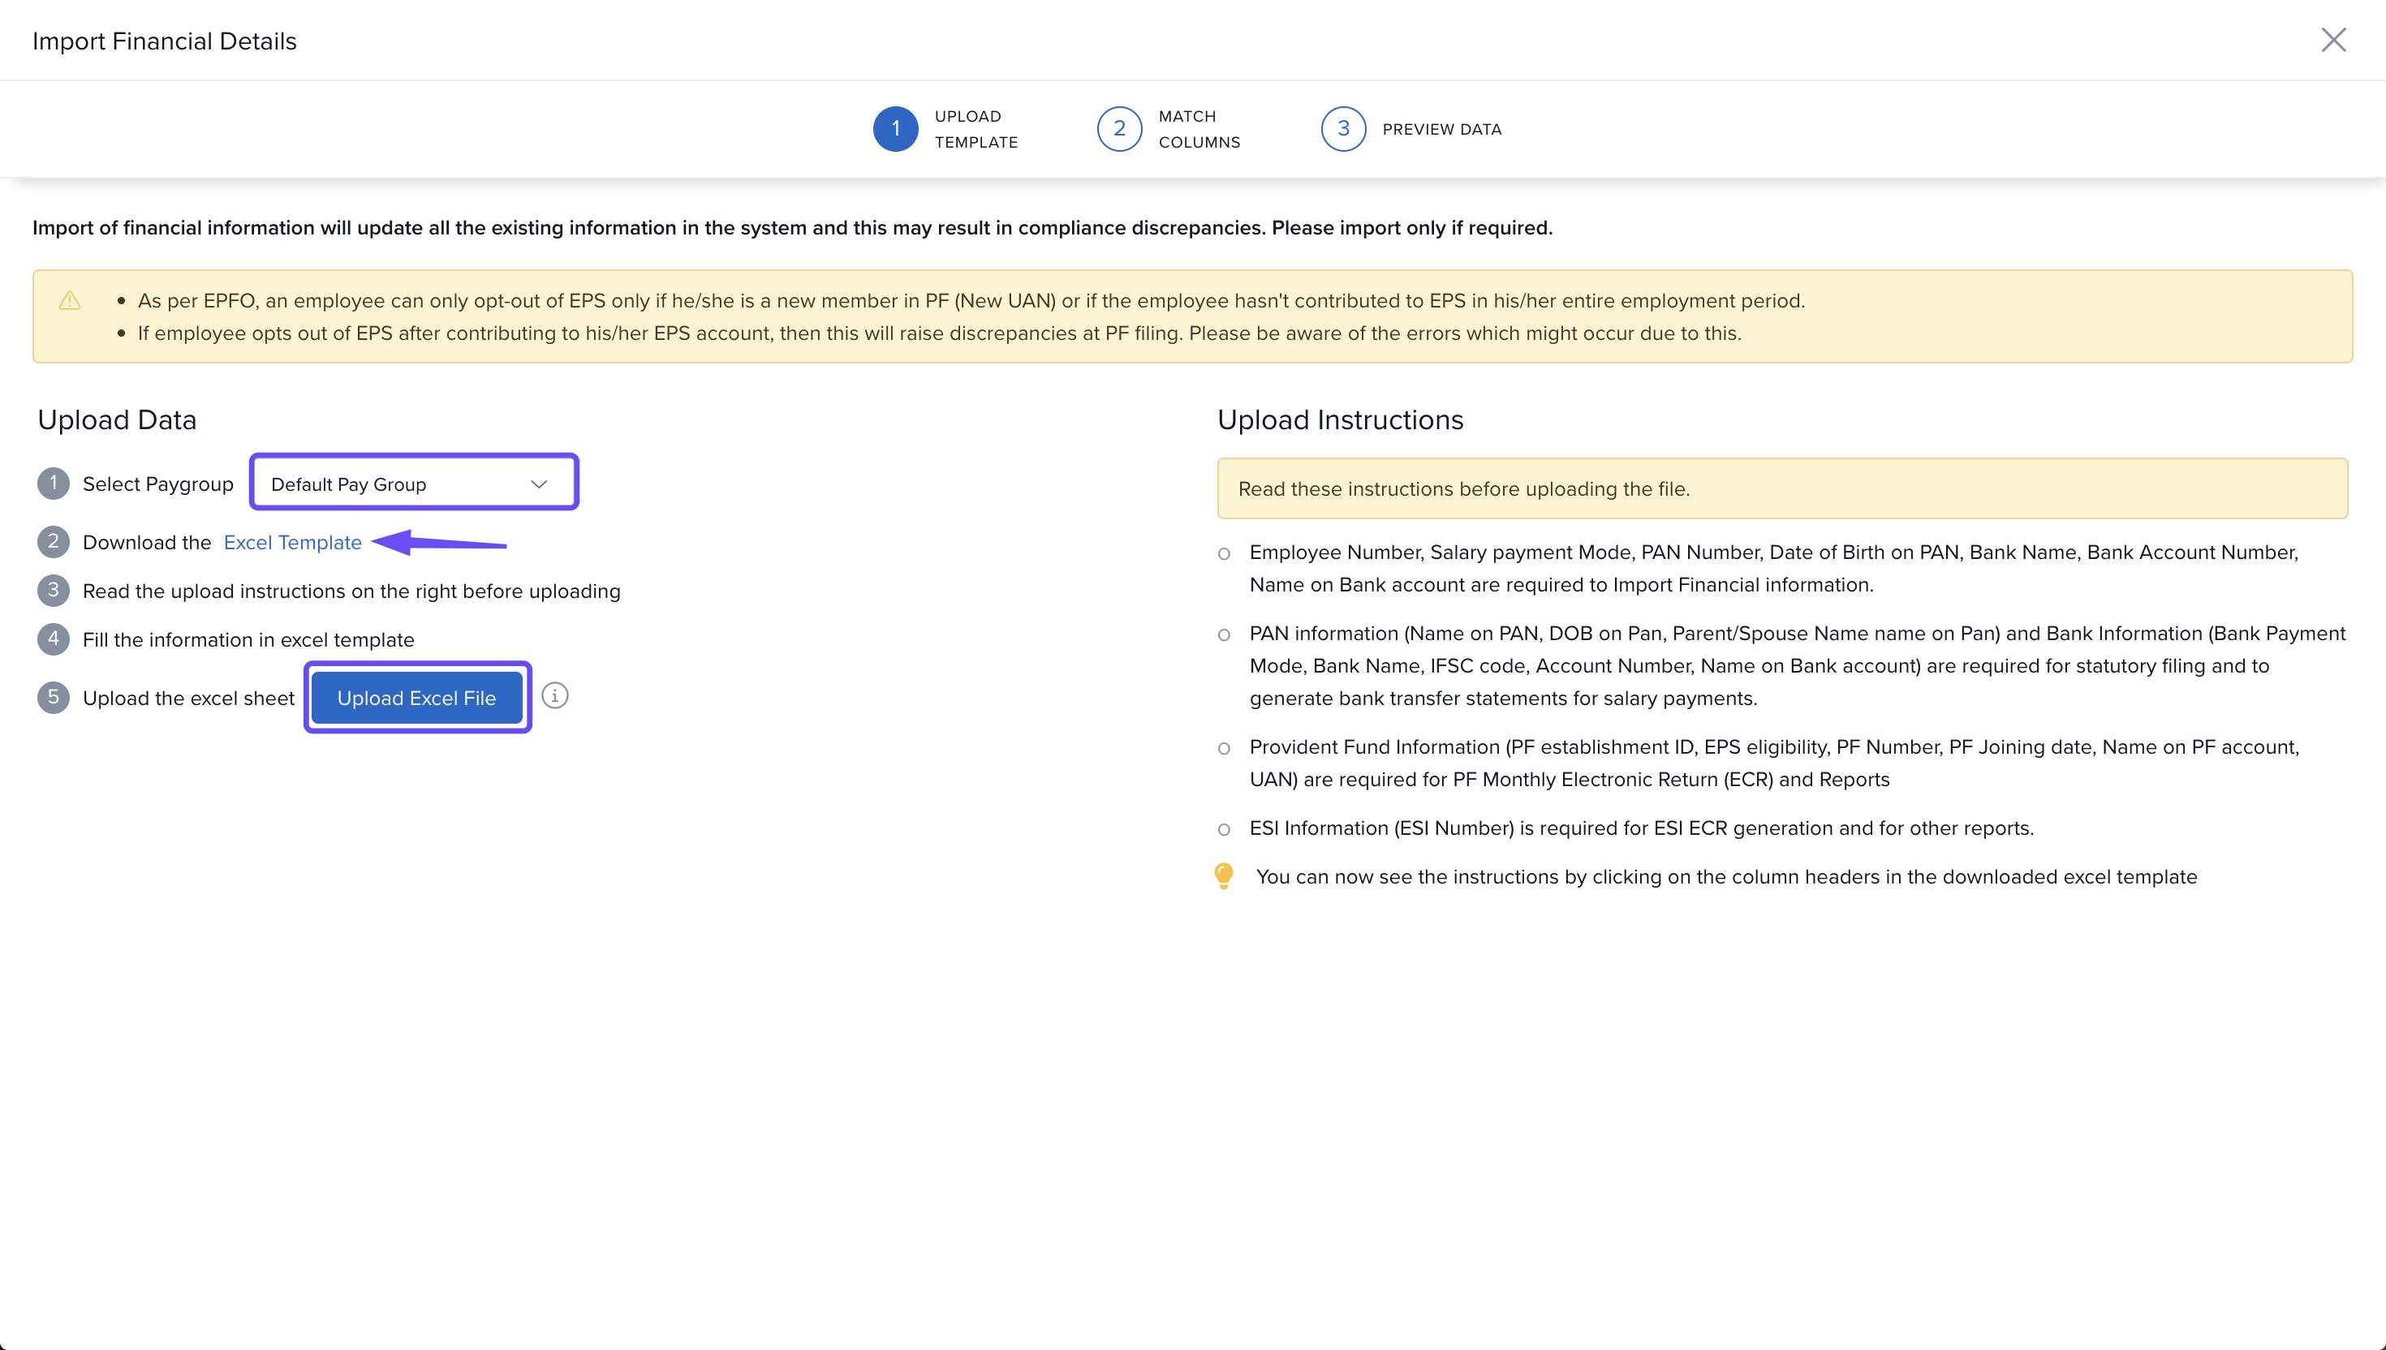This screenshot has height=1350, width=2386.
Task: Go to Preview Data step label
Action: 1441,130
